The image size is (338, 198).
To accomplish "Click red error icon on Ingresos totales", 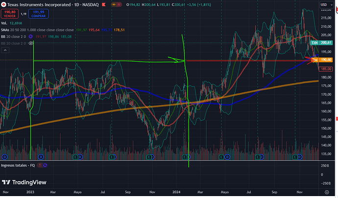I will tap(40, 165).
